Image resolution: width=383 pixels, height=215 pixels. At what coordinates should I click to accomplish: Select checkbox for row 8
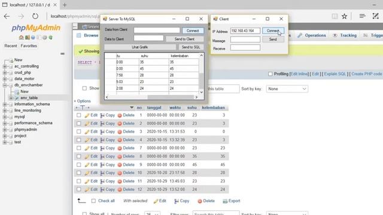point(78,156)
